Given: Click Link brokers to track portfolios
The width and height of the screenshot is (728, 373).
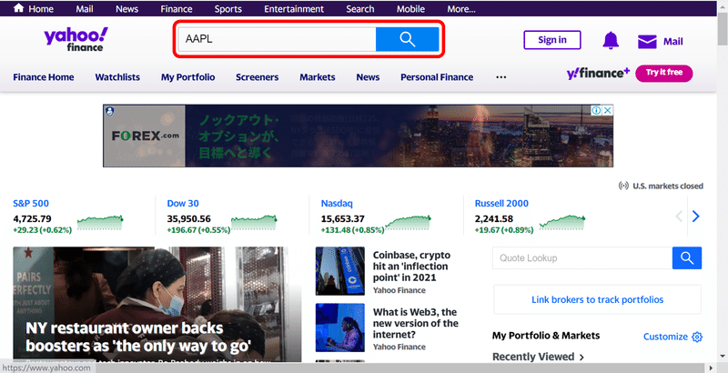Looking at the screenshot, I should 597,299.
